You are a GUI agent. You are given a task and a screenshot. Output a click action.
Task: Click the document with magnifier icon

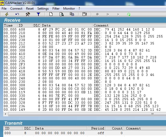coord(62,14)
